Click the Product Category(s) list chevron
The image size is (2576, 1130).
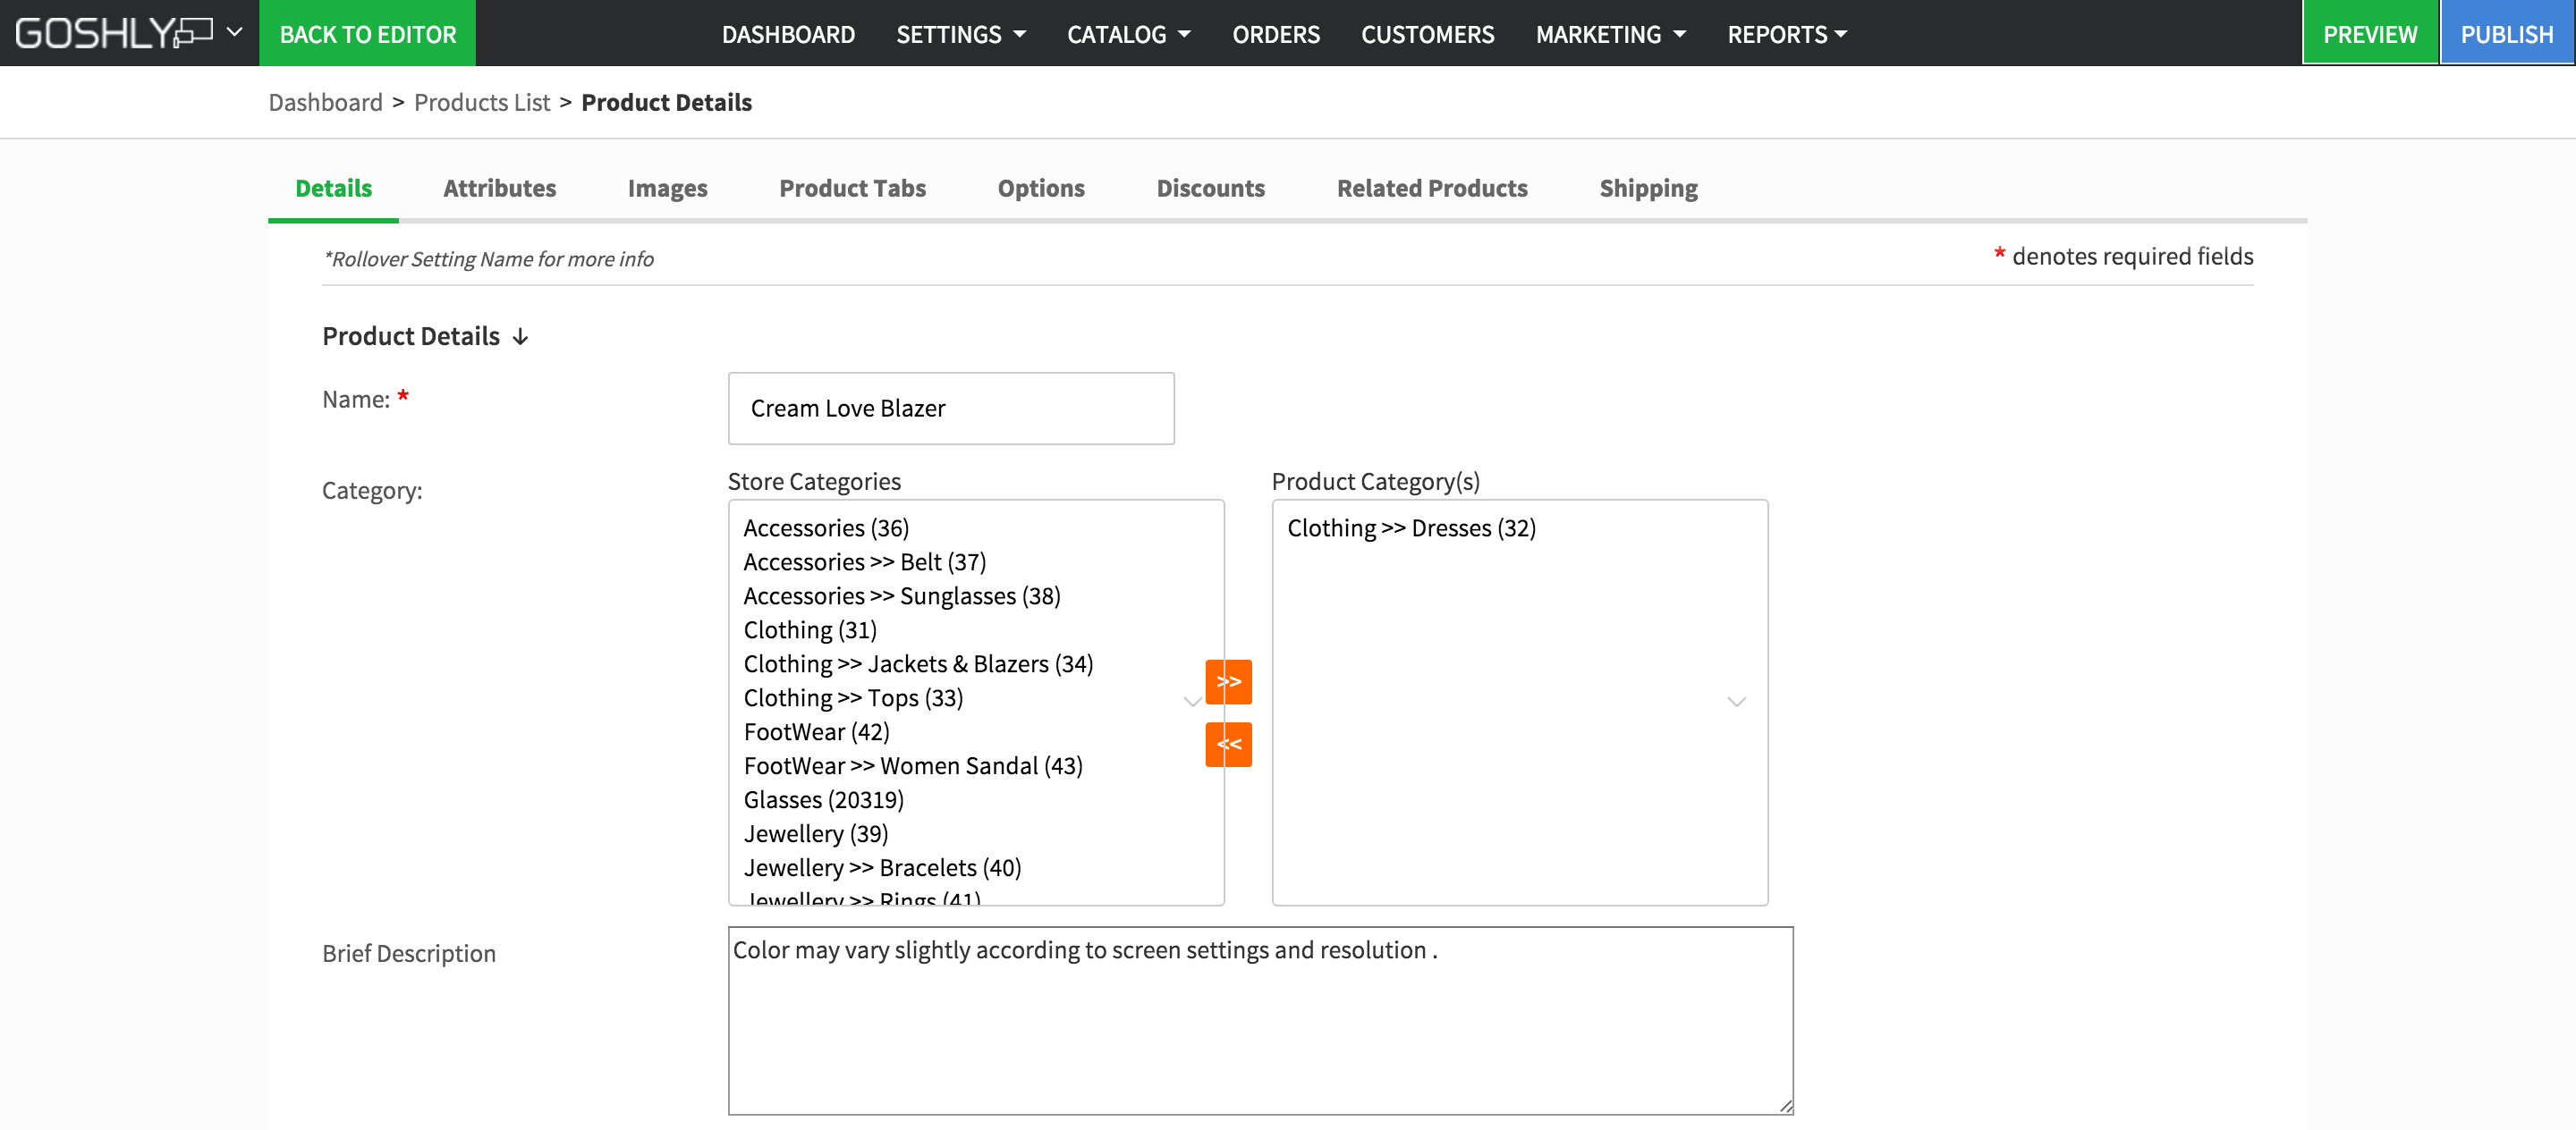(x=1736, y=702)
